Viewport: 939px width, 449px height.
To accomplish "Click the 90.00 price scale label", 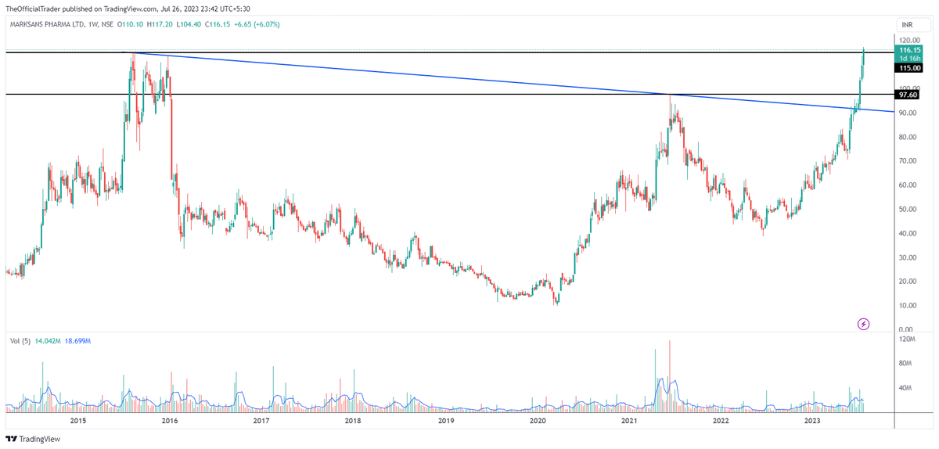I will (908, 113).
